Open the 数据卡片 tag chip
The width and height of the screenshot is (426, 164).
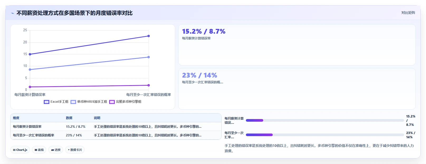pyautogui.click(x=75, y=150)
